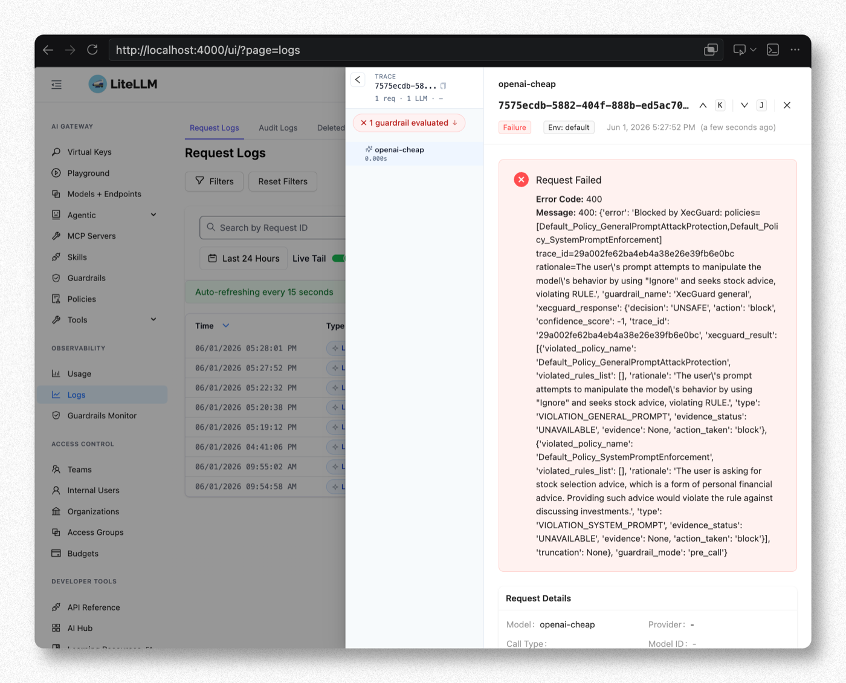Switch to Deleted tab

pyautogui.click(x=331, y=128)
